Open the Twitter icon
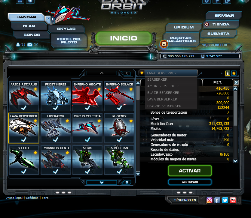The width and height of the screenshot is (251, 218). [225, 200]
